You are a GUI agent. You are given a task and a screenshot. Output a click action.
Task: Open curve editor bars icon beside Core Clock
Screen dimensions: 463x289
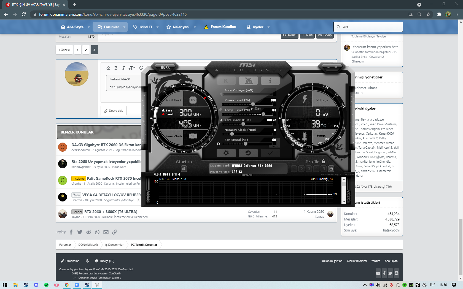[221, 120]
